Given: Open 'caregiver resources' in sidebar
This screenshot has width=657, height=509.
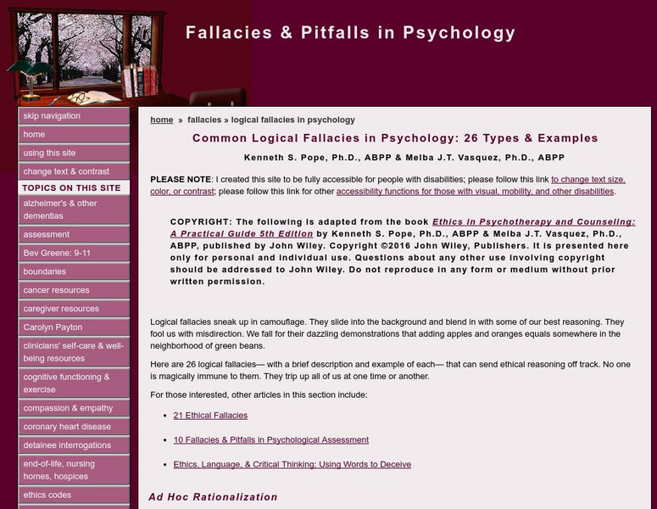Looking at the screenshot, I should 74,309.
